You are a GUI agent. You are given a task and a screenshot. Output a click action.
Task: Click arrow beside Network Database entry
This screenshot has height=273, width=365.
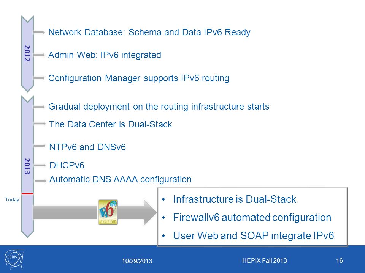[39, 32]
